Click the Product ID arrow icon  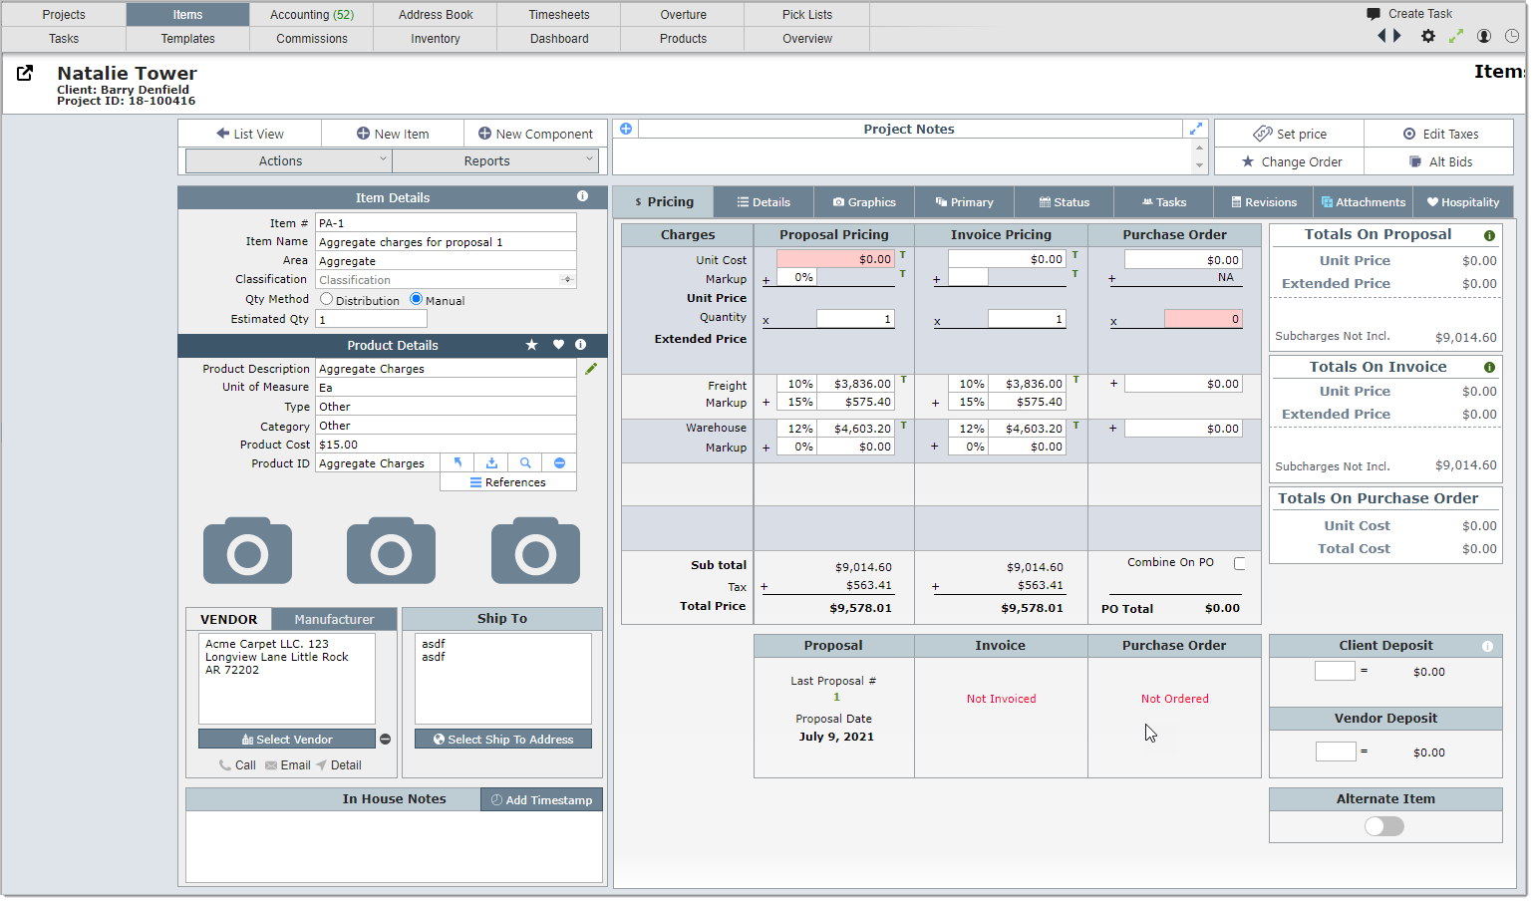coord(458,463)
